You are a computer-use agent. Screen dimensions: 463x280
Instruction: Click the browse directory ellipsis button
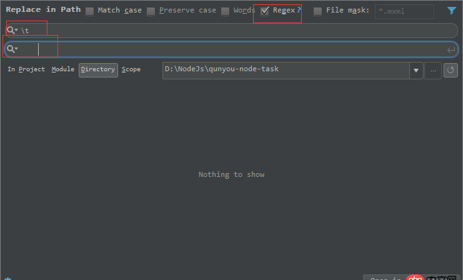433,70
